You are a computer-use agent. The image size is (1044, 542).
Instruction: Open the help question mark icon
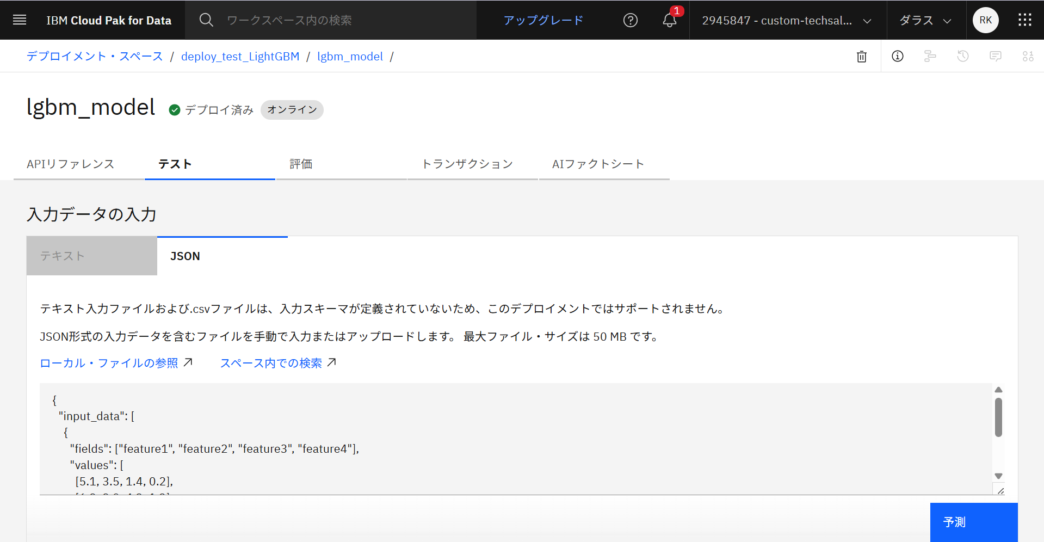pos(630,20)
